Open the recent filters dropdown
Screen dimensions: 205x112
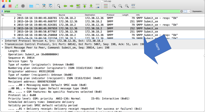pyautogui.click(x=189, y=11)
